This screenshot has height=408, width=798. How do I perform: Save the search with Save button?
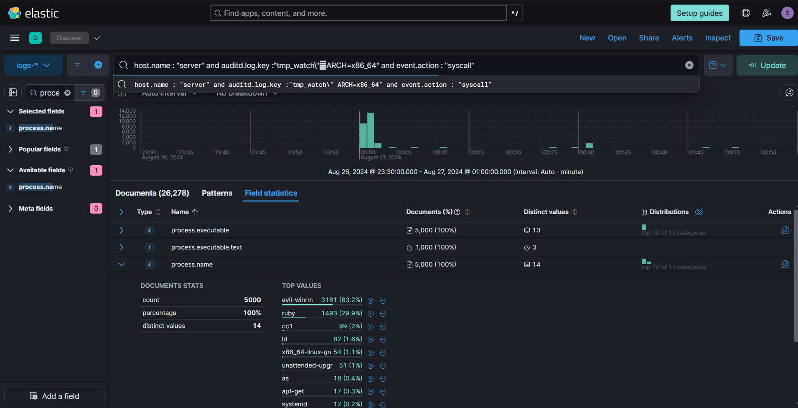click(769, 38)
